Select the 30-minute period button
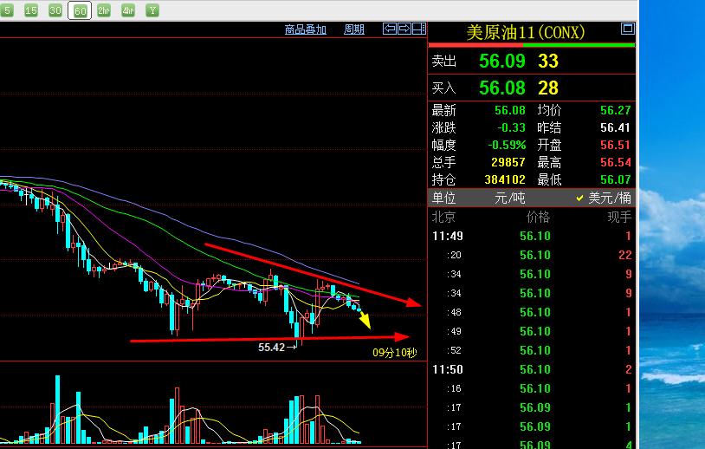 pyautogui.click(x=55, y=10)
